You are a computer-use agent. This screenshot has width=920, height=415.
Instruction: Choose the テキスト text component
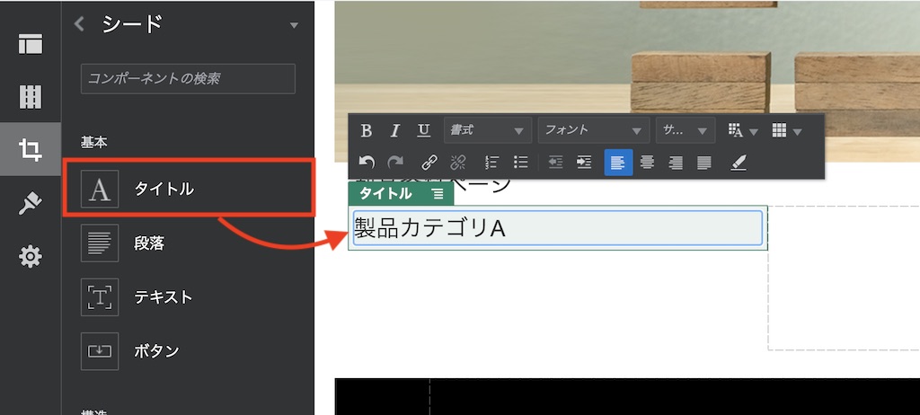pyautogui.click(x=188, y=297)
